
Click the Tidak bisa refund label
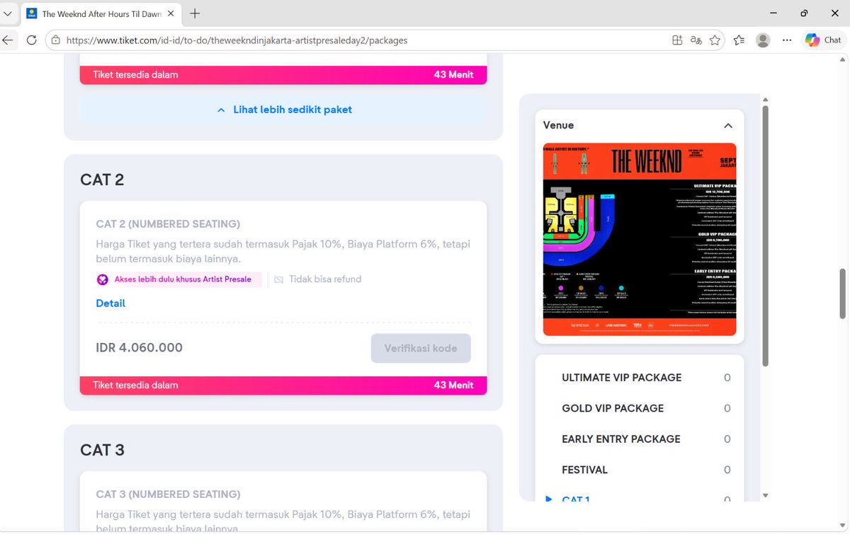[325, 279]
